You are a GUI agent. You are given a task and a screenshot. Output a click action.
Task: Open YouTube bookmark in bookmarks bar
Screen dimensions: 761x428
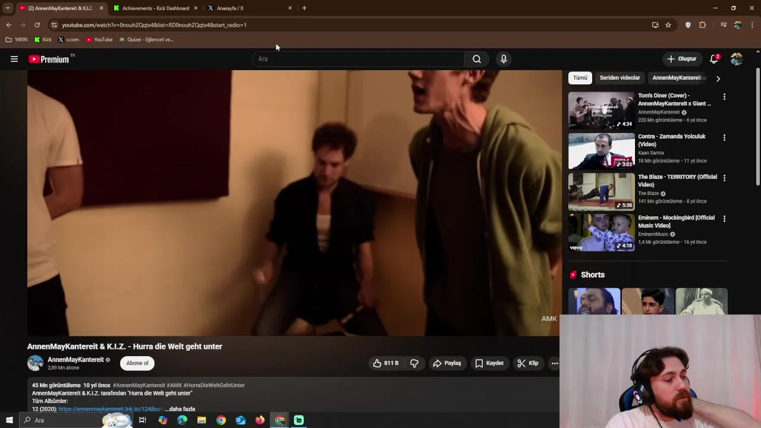(x=99, y=40)
